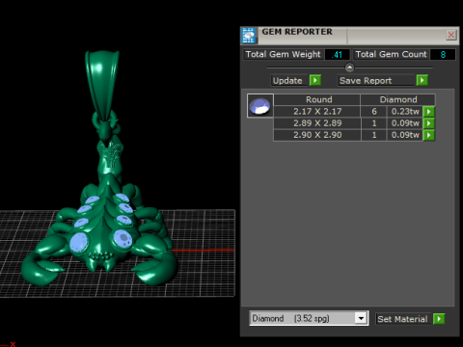463x347 pixels.
Task: Click the green arrow for 2.90 X 2.90 row
Action: point(429,135)
